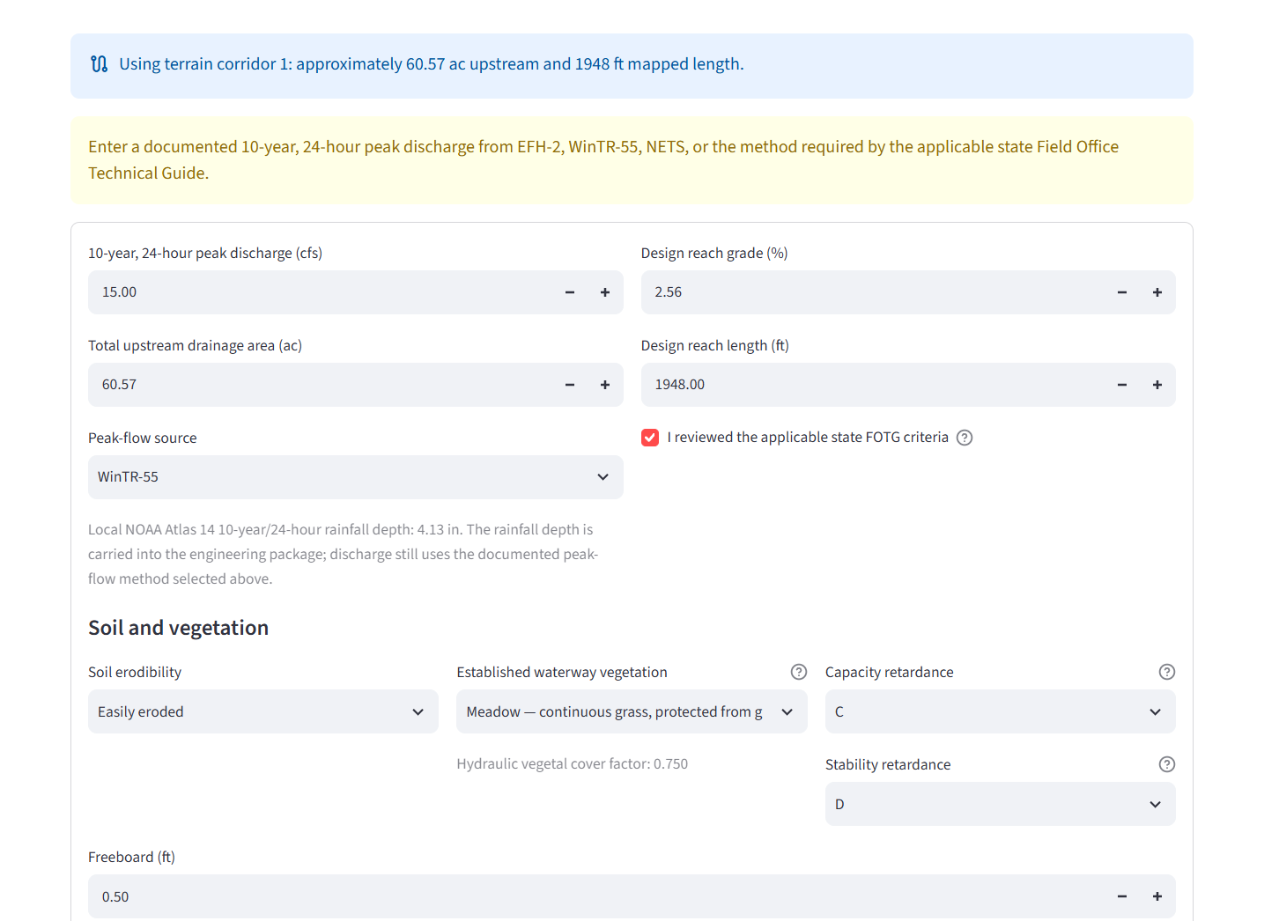Viewport: 1279px width, 921px height.
Task: Show help for established waterway vegetation
Action: coord(799,672)
